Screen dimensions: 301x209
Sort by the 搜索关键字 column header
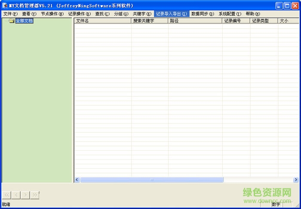point(150,21)
